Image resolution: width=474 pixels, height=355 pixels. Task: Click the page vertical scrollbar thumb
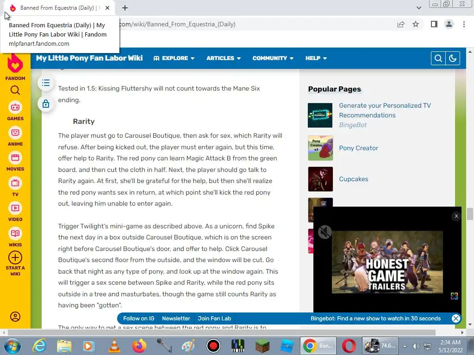pyautogui.click(x=470, y=214)
